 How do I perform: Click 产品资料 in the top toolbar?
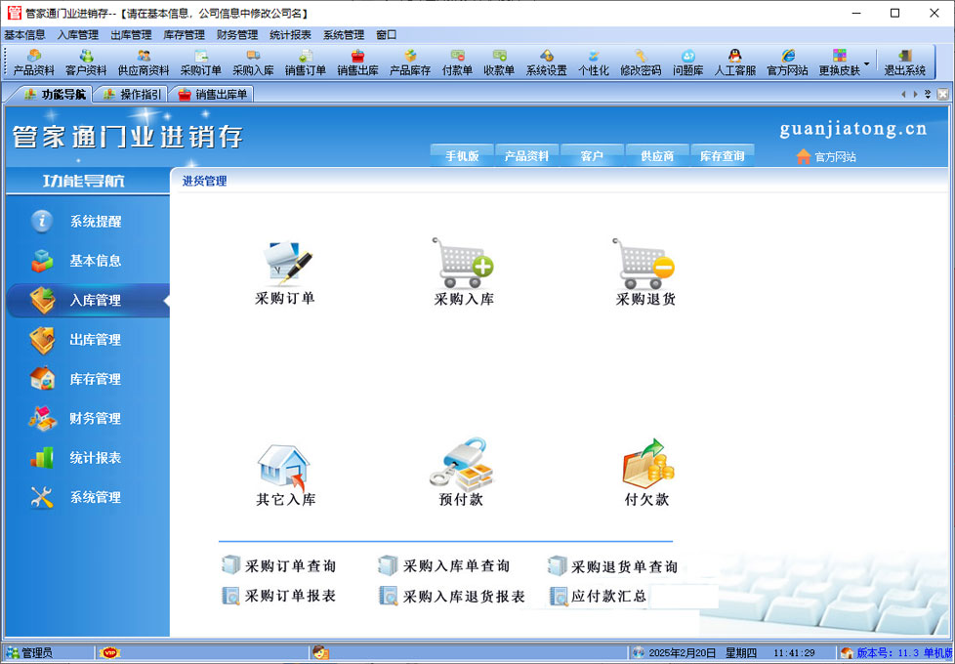(x=34, y=62)
